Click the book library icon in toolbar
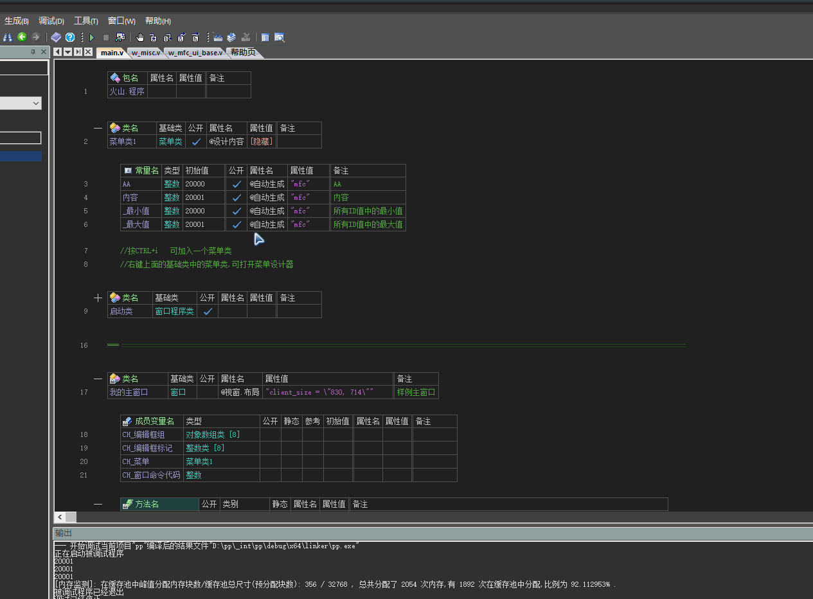 57,37
